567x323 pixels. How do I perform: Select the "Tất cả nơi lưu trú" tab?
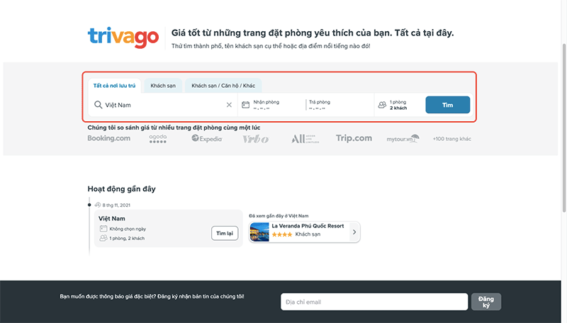114,86
